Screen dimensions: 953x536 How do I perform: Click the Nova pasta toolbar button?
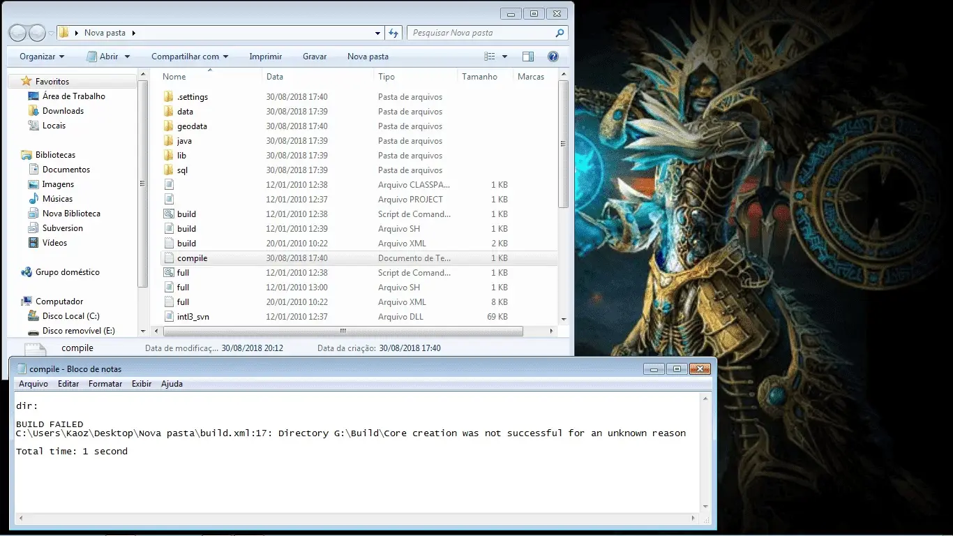tap(368, 57)
